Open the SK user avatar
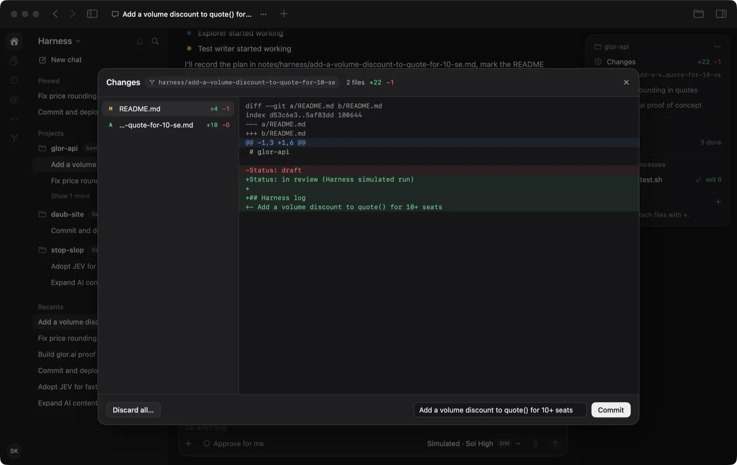The height and width of the screenshot is (465, 737). click(x=14, y=451)
